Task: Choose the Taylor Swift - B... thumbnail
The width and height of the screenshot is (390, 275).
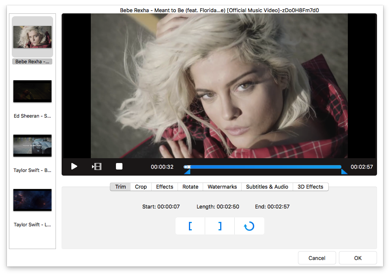Action: [32, 146]
